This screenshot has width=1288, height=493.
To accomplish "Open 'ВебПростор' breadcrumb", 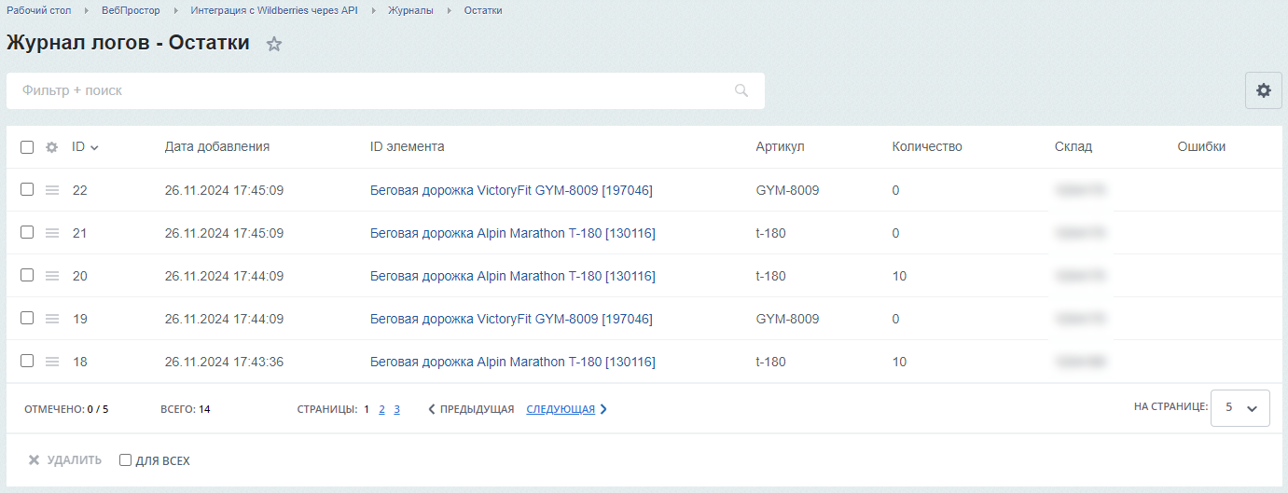I will pos(131,10).
